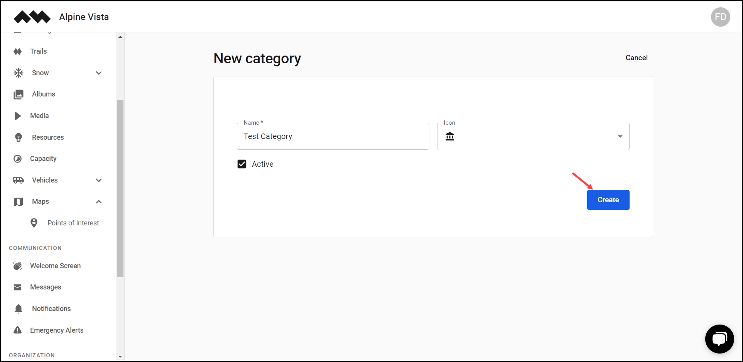Uncheck the Active checkbox
The height and width of the screenshot is (362, 743).
(242, 164)
